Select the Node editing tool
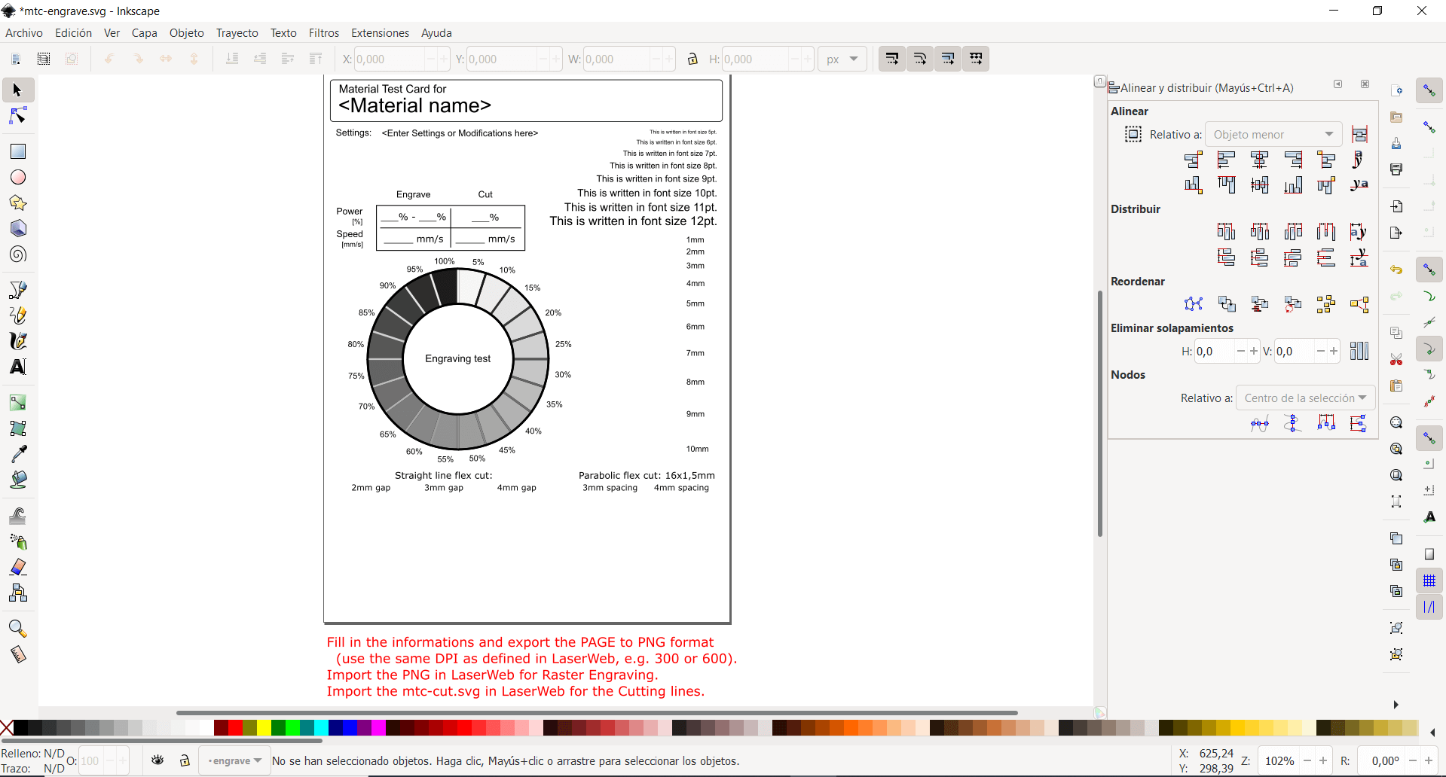Image resolution: width=1446 pixels, height=777 pixels. 18,116
